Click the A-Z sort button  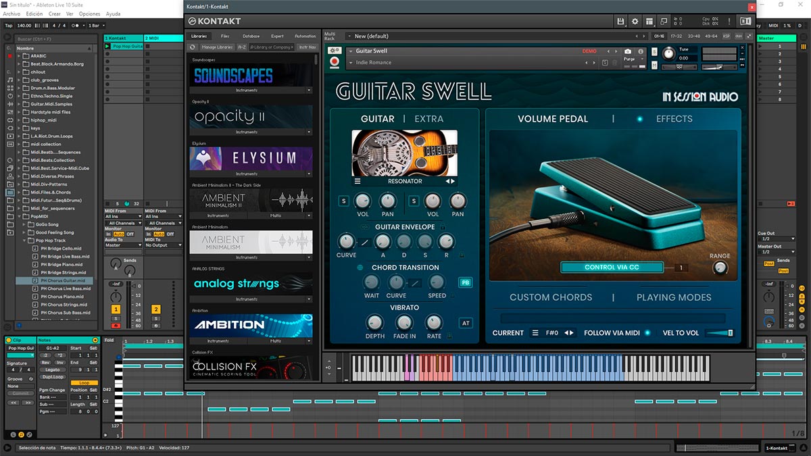(241, 47)
